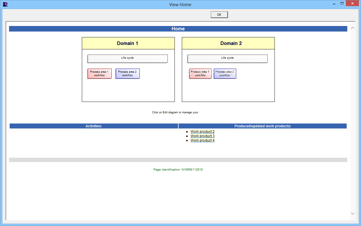Click the Domain 2 header
This screenshot has height=226, width=361.
click(228, 43)
